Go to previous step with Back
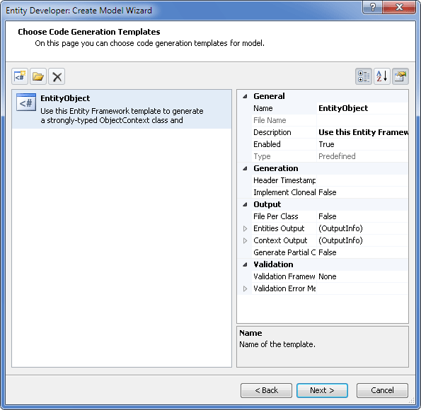The width and height of the screenshot is (421, 410). (266, 390)
